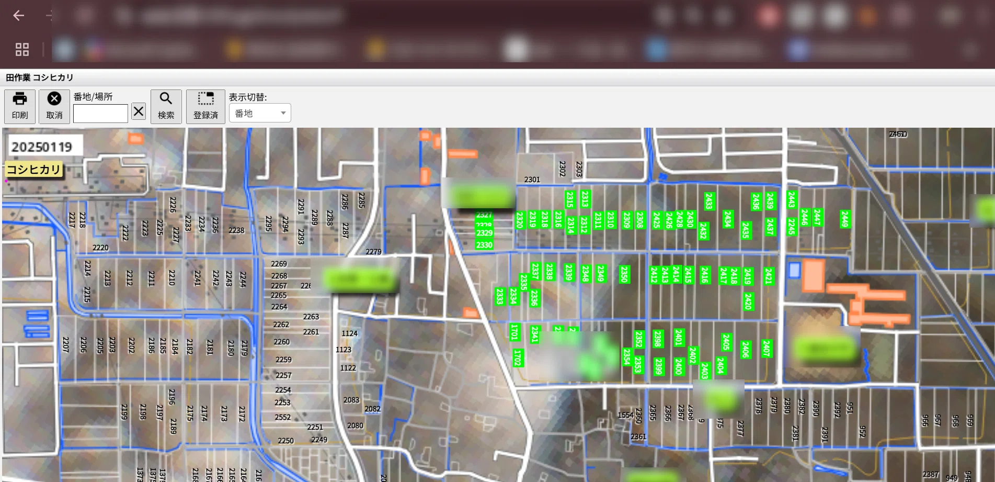The image size is (995, 482).
Task: Click the コシヒカリ yellow map label
Action: click(x=34, y=169)
